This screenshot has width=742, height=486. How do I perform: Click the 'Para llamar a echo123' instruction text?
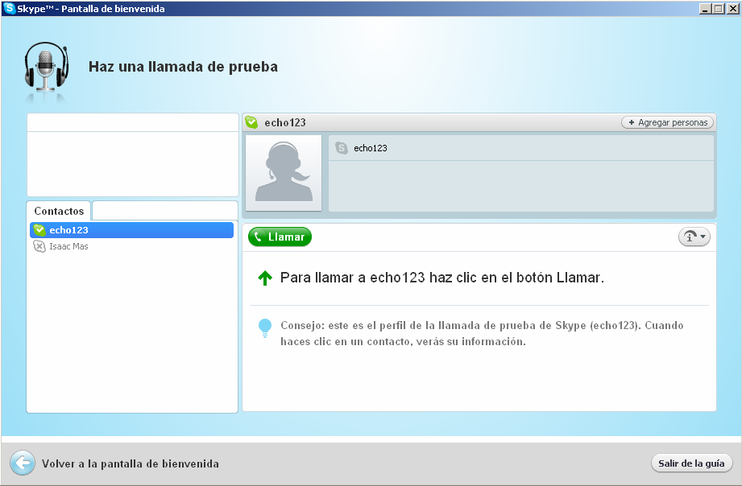pyautogui.click(x=442, y=278)
